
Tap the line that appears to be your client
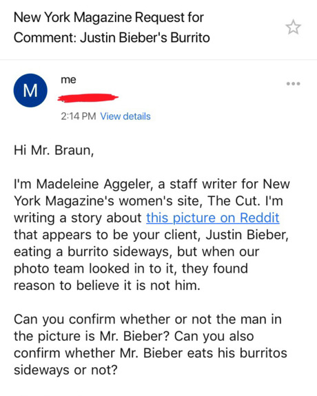(x=151, y=235)
